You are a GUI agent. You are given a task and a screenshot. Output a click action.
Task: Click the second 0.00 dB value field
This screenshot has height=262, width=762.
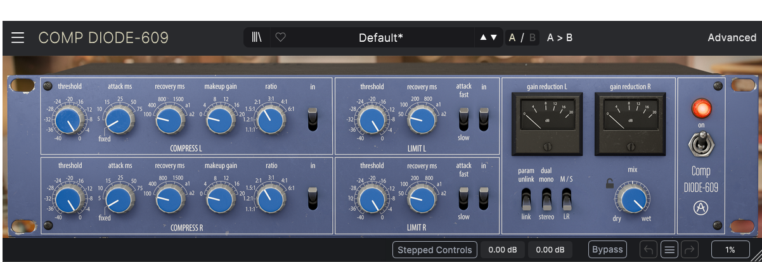click(550, 250)
